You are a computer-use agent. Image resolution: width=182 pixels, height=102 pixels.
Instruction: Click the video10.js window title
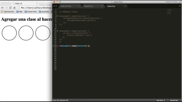(118, 2)
